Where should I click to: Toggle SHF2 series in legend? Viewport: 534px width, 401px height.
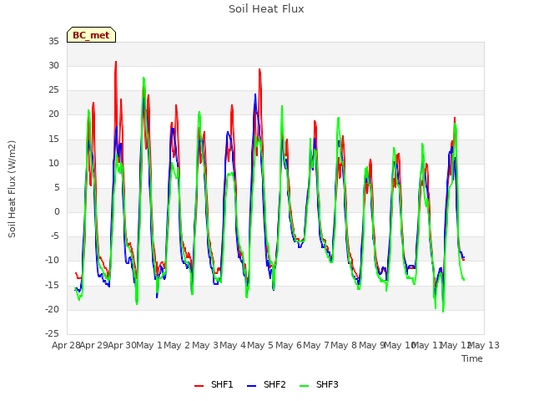[266, 384]
